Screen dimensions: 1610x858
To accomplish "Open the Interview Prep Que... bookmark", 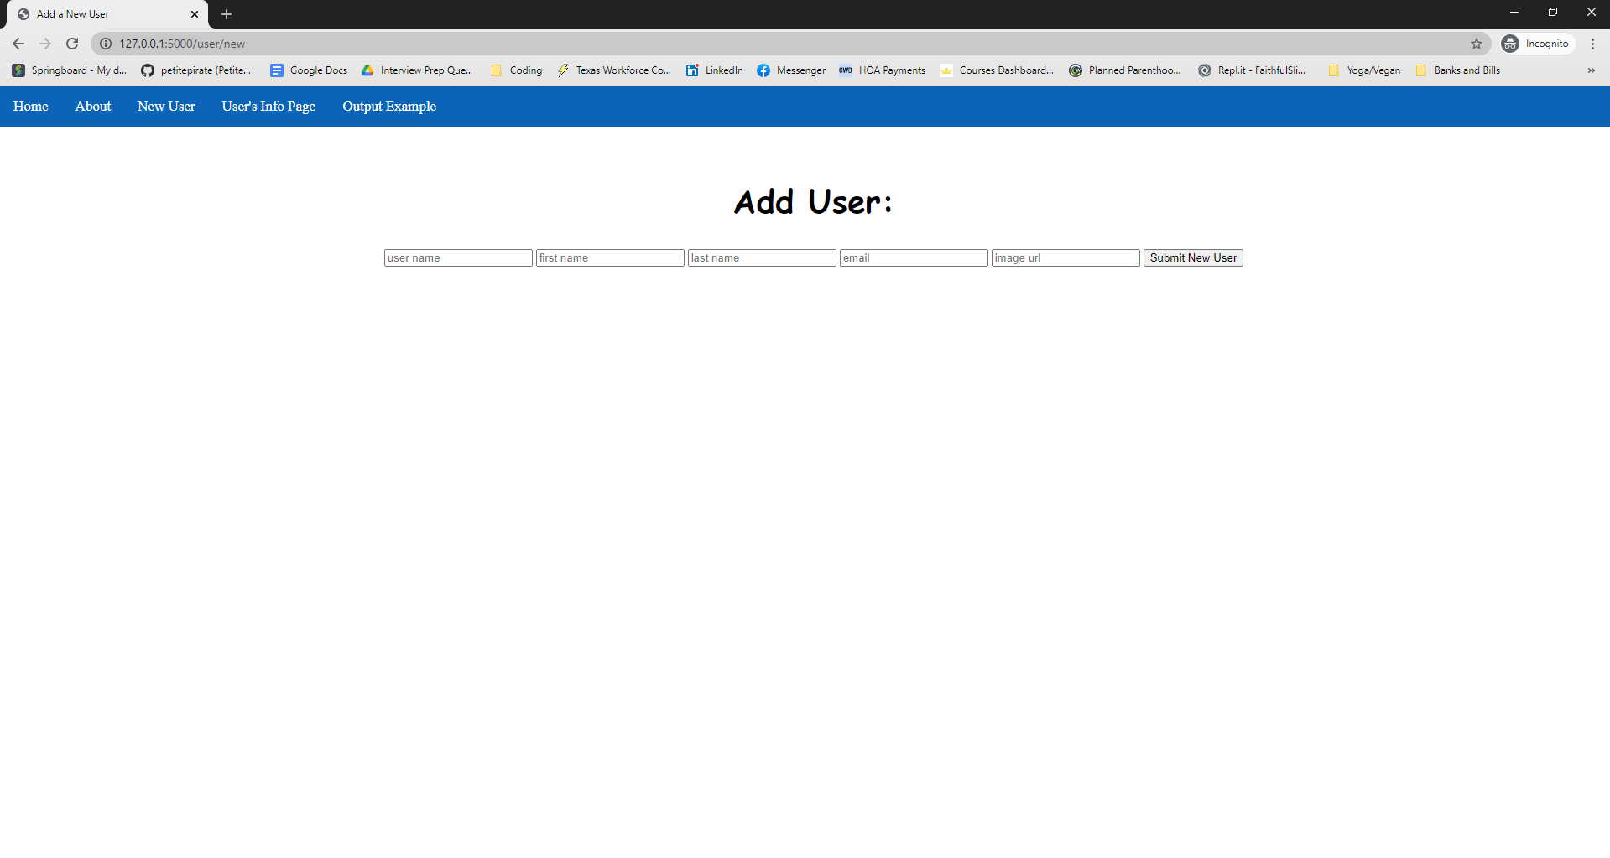I will (x=417, y=70).
